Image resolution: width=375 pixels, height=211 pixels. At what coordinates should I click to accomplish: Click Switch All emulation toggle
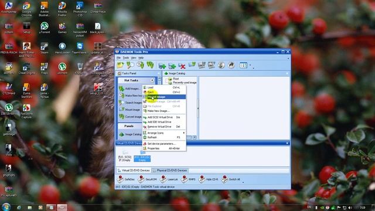(x=230, y=179)
